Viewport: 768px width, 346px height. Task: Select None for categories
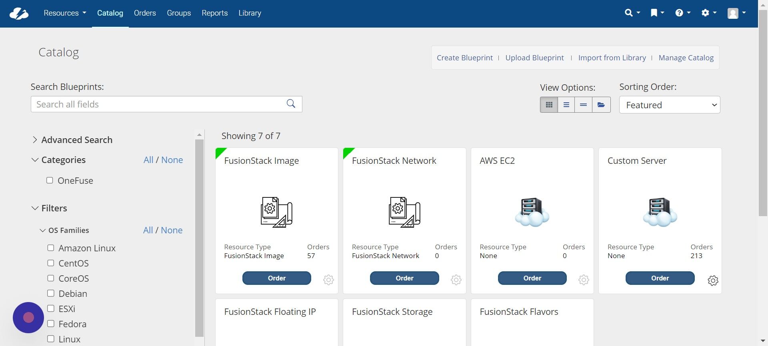tap(172, 160)
